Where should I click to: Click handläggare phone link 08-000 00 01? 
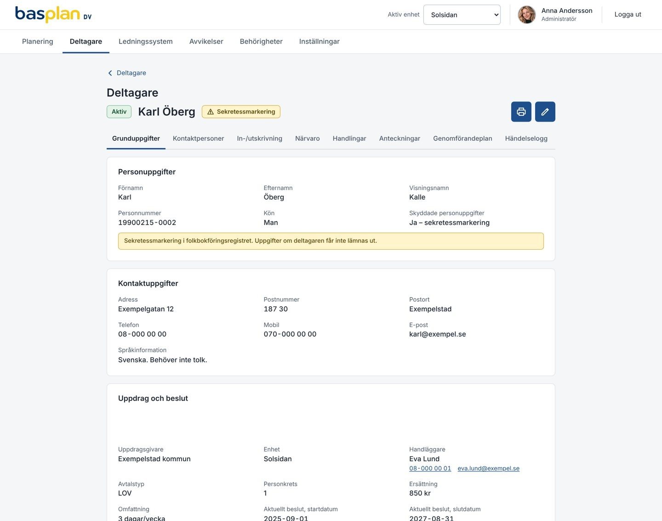(x=430, y=469)
